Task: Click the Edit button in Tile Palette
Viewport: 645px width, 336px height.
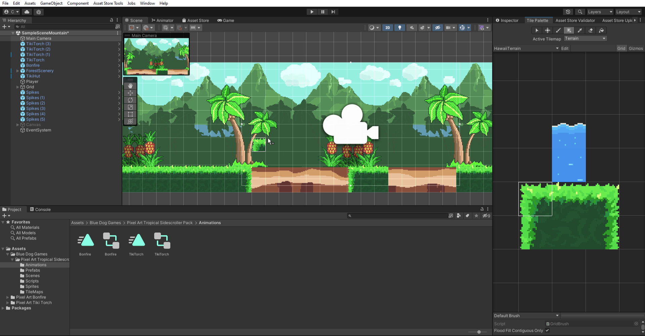Action: (x=565, y=48)
